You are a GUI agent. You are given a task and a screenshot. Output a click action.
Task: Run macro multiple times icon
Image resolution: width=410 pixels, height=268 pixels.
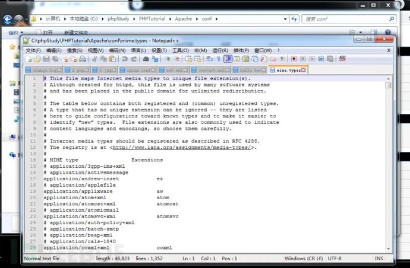[321, 59]
